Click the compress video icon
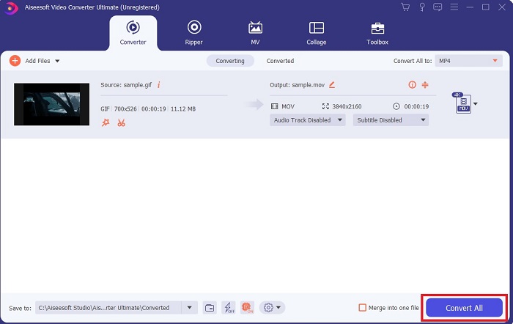513x324 pixels. [x=425, y=85]
